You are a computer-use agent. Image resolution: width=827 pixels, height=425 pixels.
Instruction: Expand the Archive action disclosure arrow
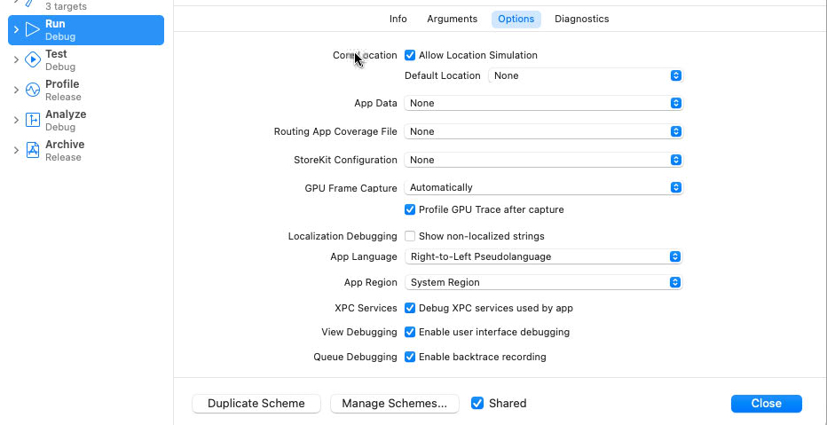pos(16,151)
